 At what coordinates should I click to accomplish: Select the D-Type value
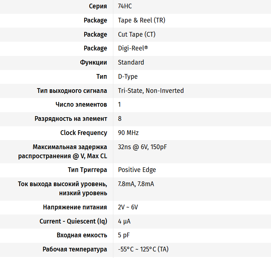128,77
